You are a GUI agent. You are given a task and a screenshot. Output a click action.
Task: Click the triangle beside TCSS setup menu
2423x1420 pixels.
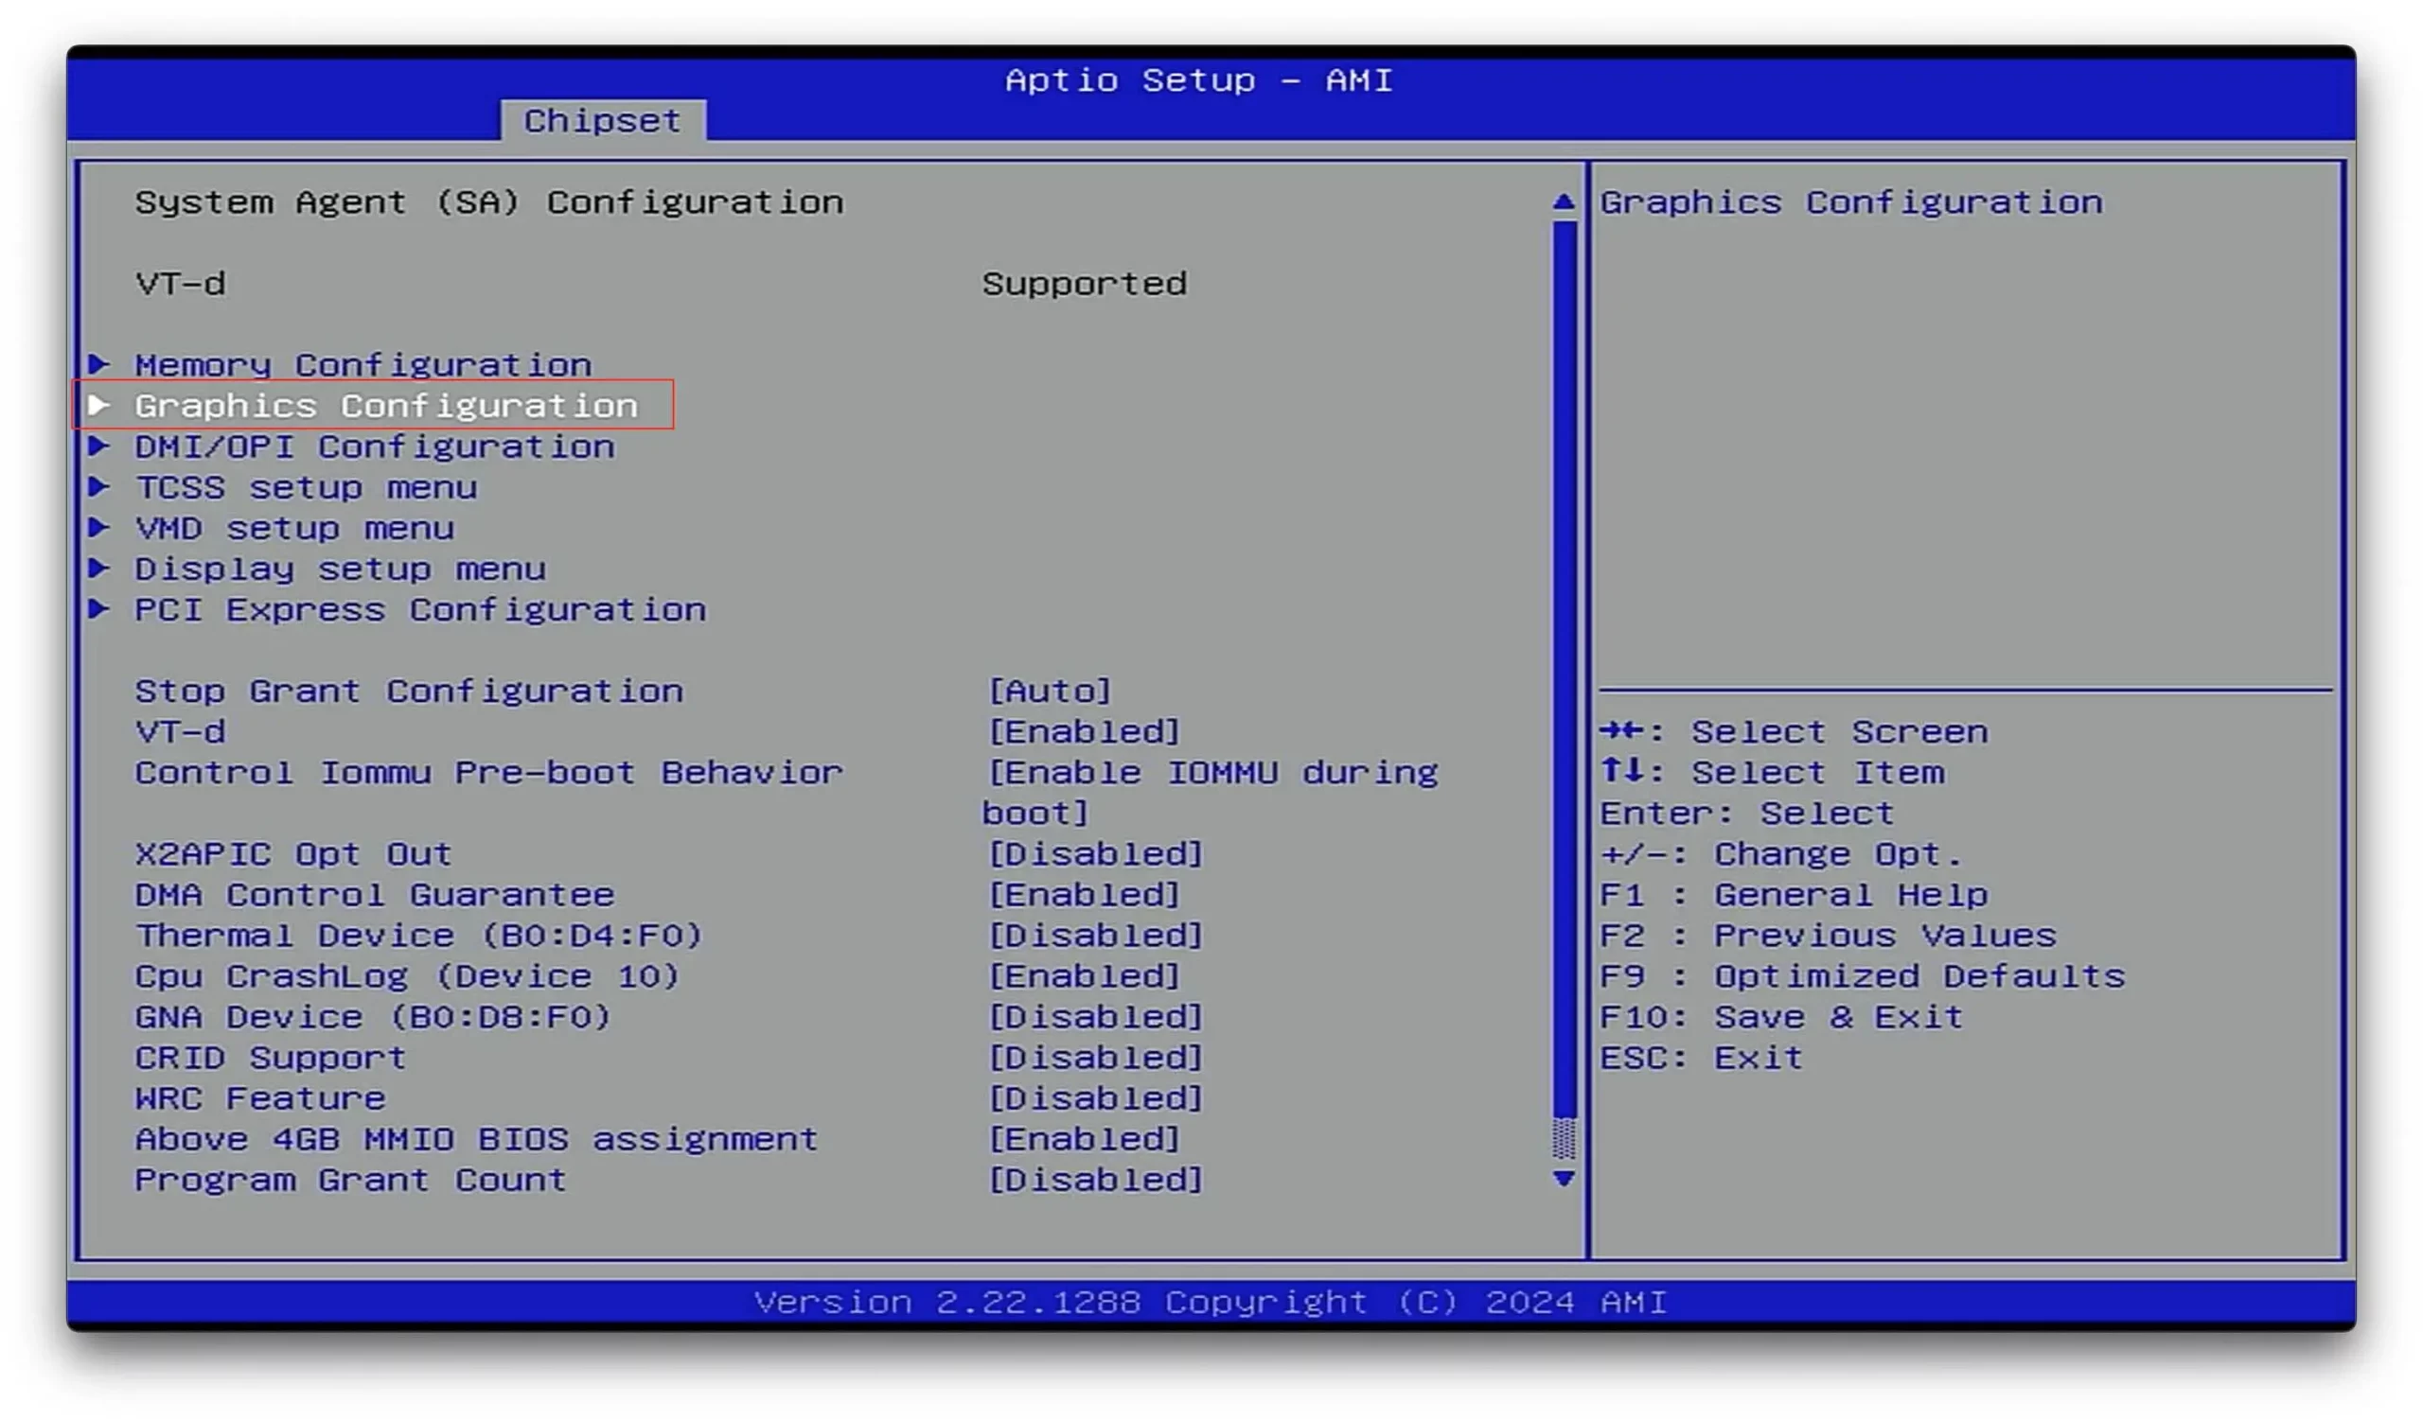click(99, 487)
